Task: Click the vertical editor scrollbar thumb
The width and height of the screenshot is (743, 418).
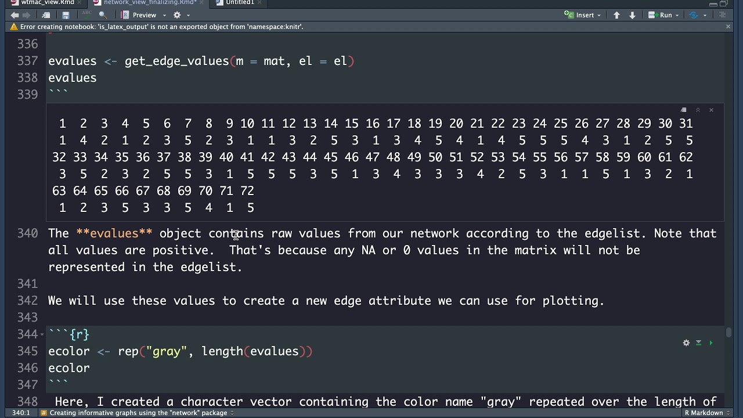Action: 728,332
